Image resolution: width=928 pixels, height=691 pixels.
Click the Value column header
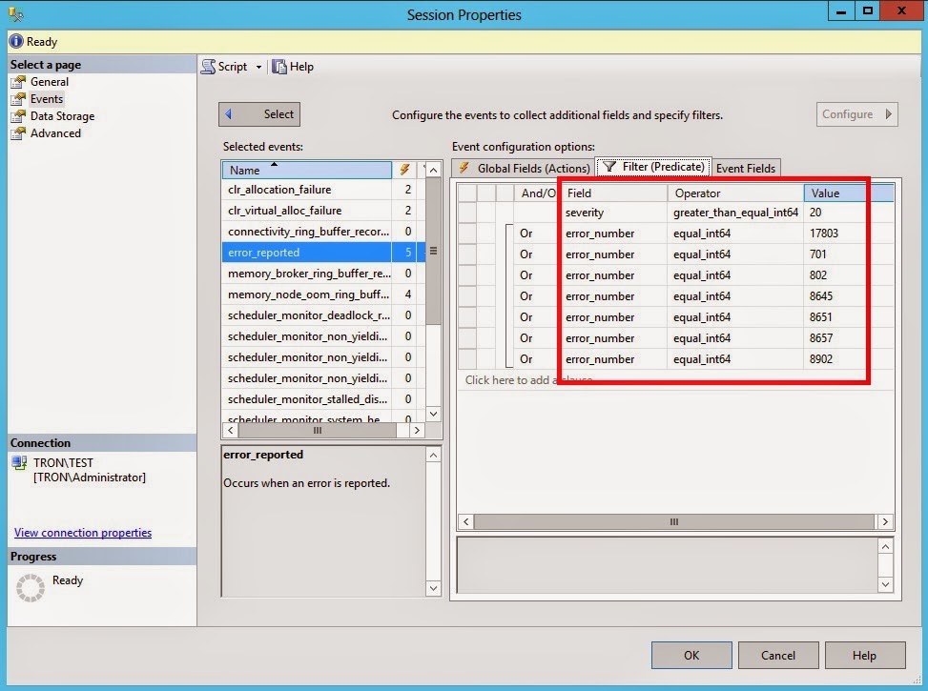849,193
